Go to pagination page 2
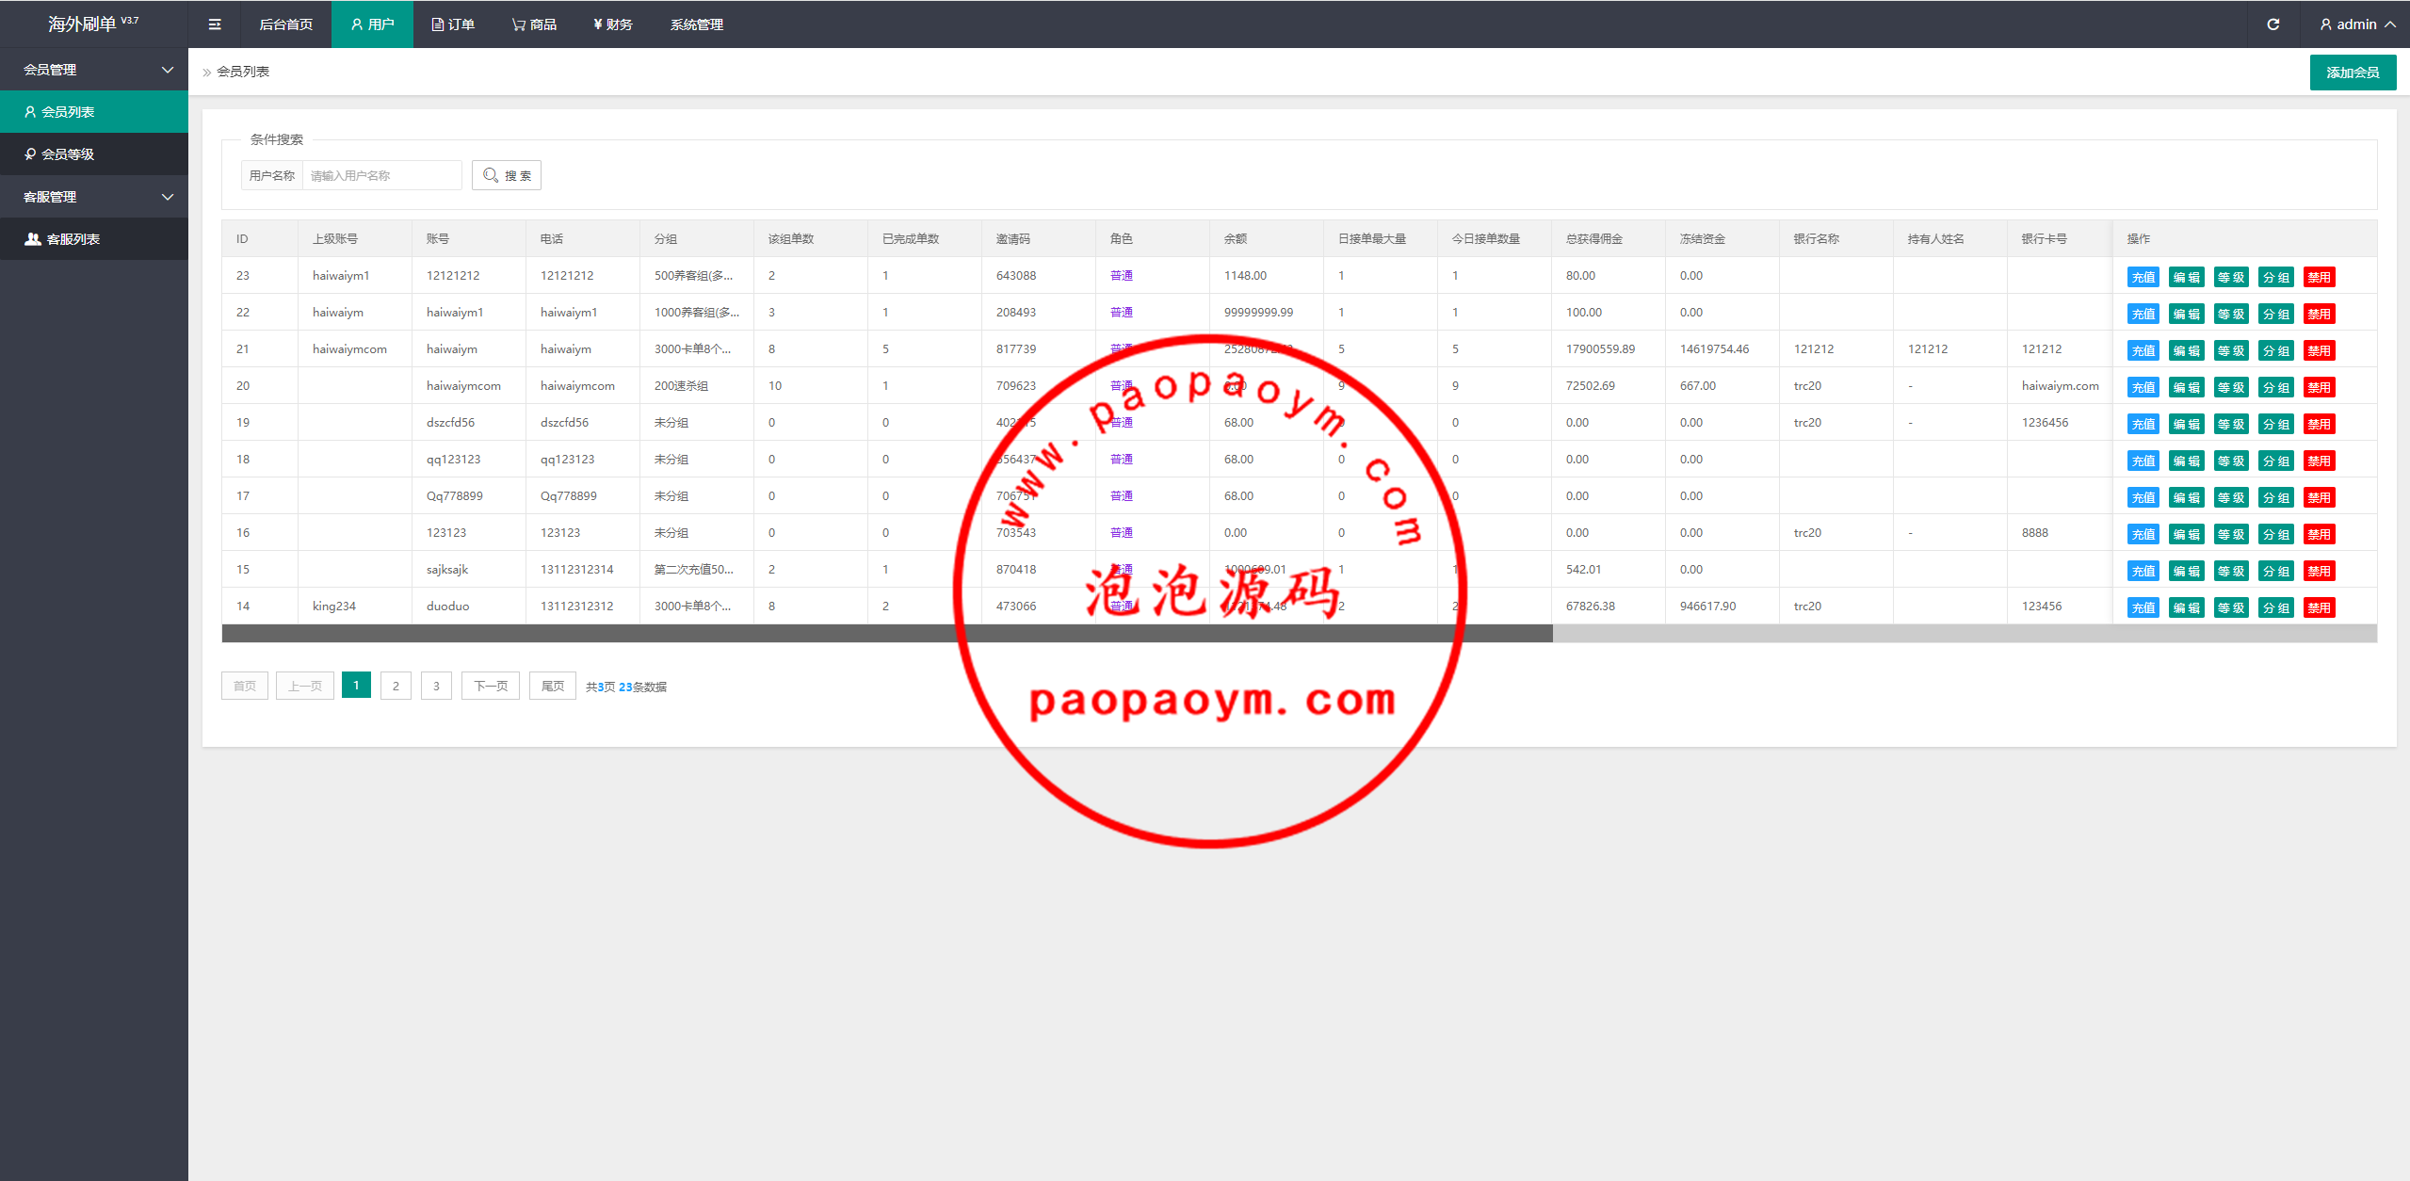Viewport: 2410px width, 1181px height. tap(396, 686)
